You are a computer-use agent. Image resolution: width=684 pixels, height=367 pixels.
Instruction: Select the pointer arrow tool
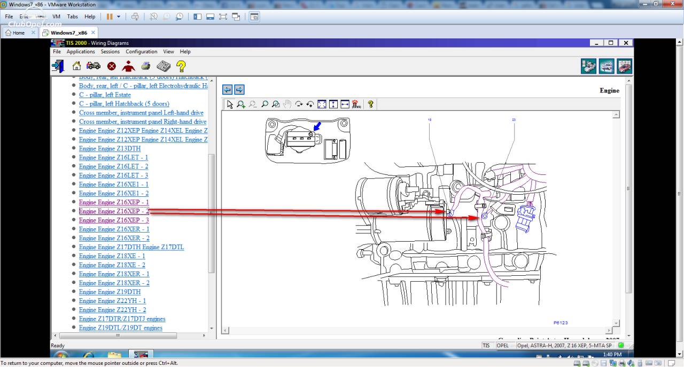pyautogui.click(x=230, y=105)
